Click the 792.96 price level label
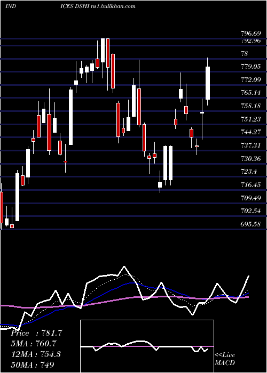Image resolution: width=267 pixels, height=373 pixels. pyautogui.click(x=251, y=40)
